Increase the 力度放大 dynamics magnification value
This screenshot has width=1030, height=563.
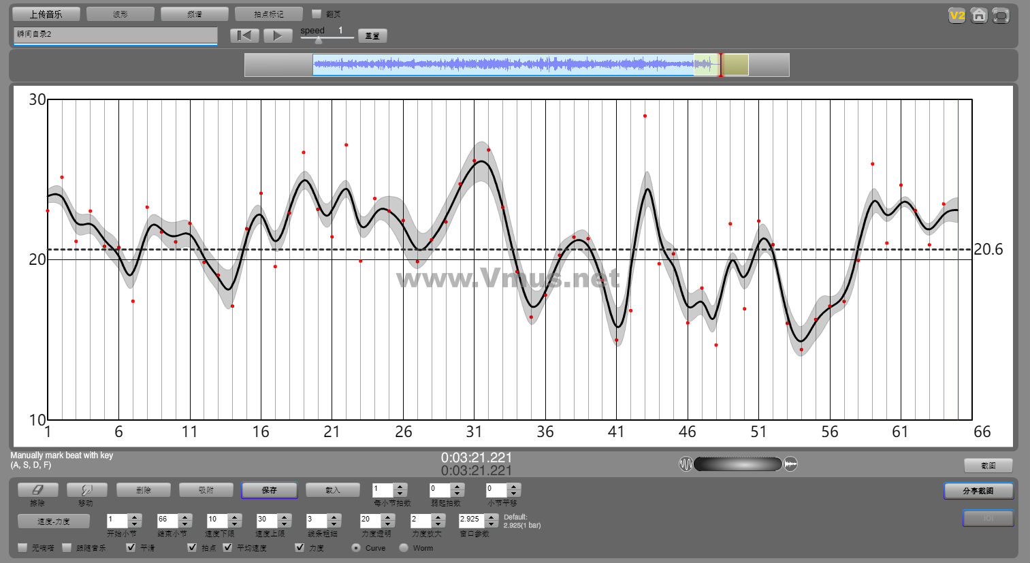coord(438,517)
